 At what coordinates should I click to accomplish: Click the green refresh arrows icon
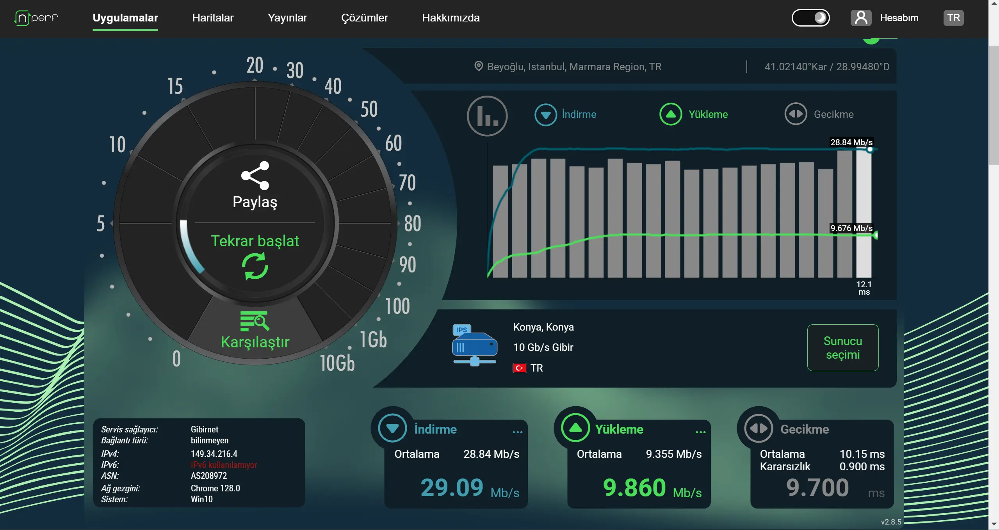pos(255,266)
